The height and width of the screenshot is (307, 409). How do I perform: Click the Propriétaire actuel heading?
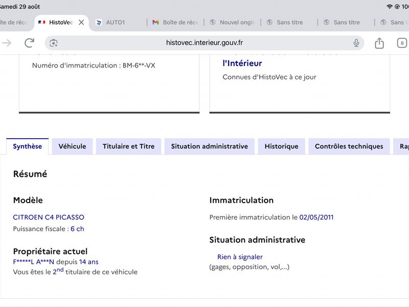50,251
